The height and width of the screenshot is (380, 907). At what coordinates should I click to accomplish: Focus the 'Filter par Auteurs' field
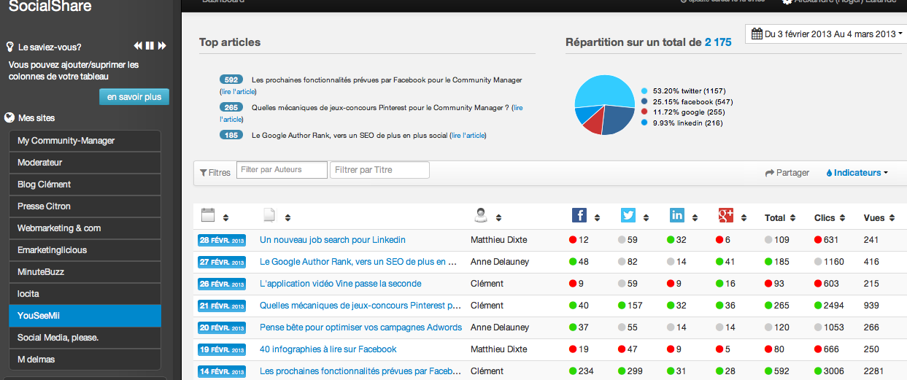pos(282,170)
